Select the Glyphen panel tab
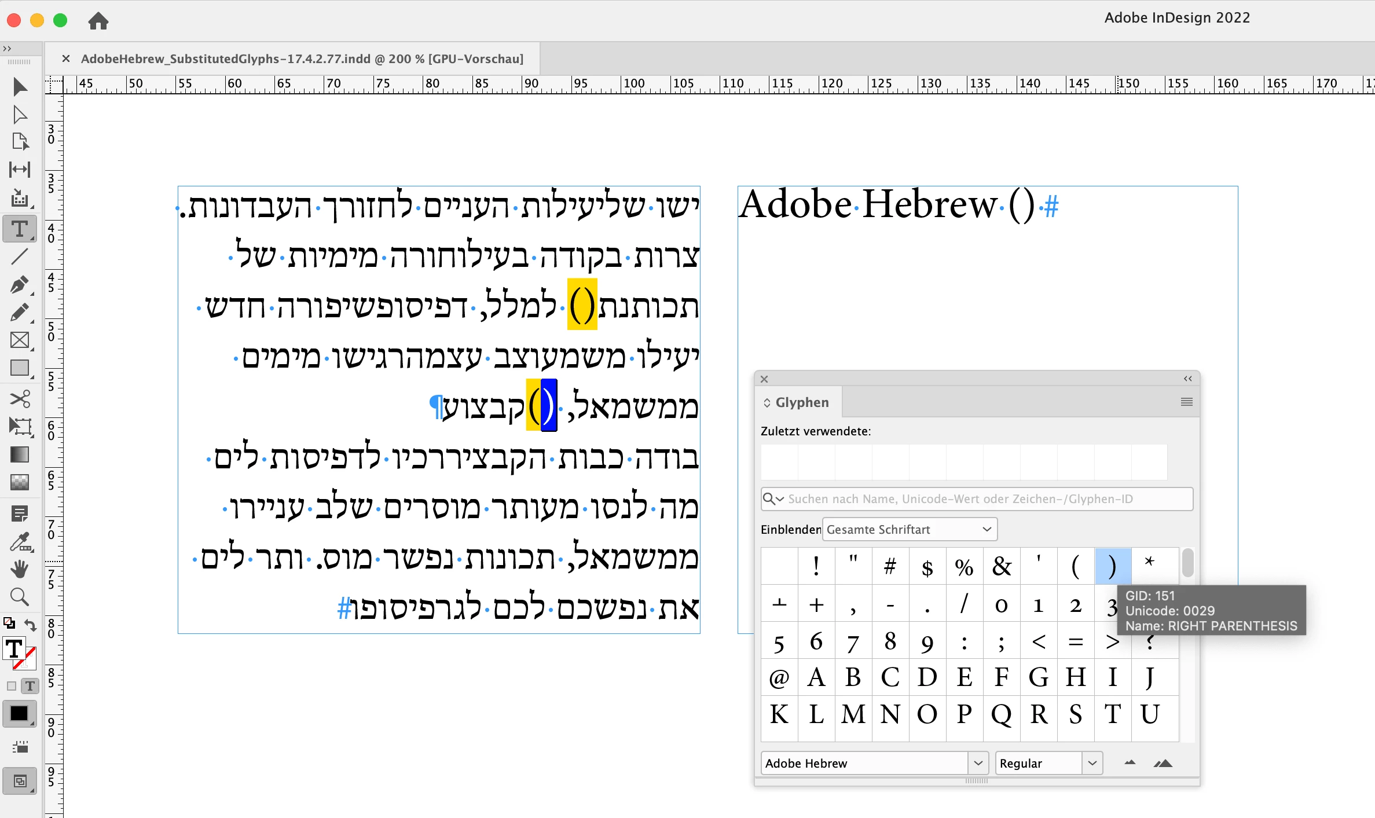This screenshot has height=818, width=1375. coord(801,402)
